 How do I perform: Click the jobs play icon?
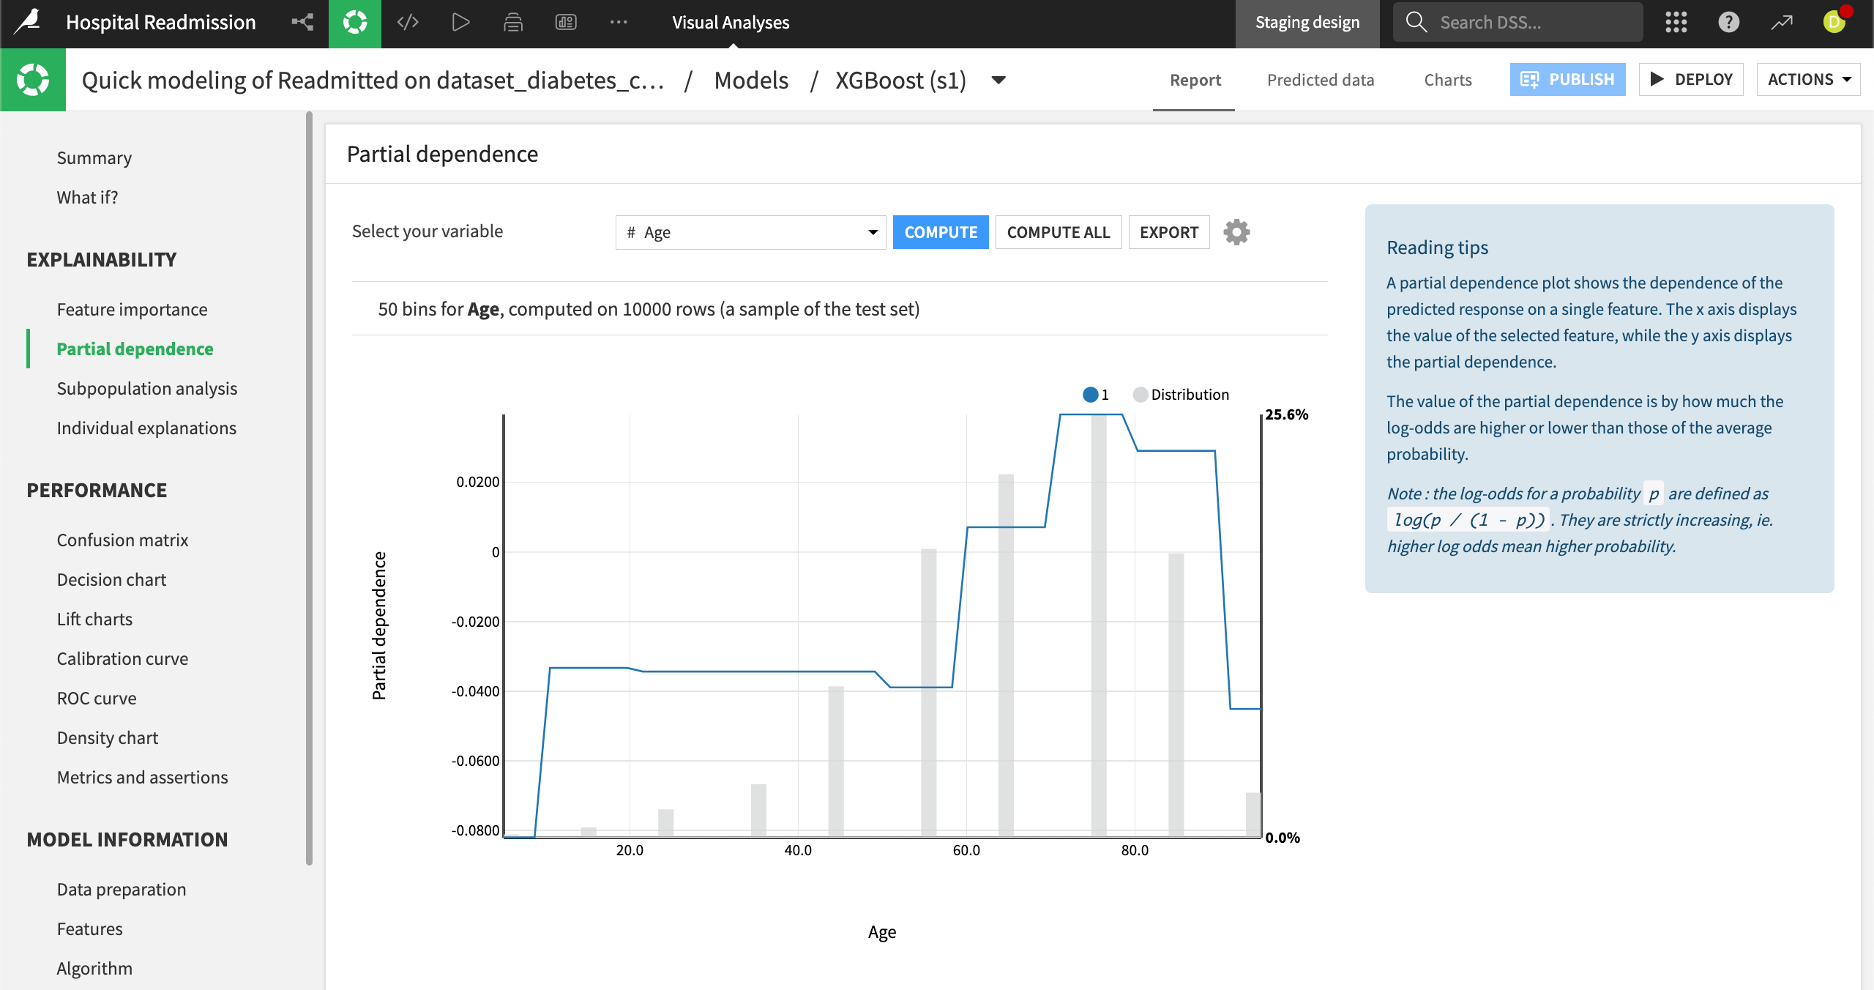point(460,22)
